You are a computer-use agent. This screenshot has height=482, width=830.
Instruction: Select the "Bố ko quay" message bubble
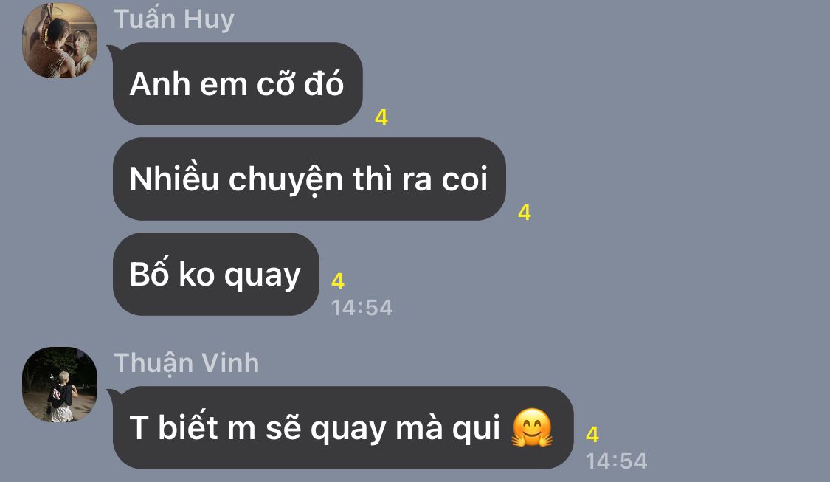[216, 275]
